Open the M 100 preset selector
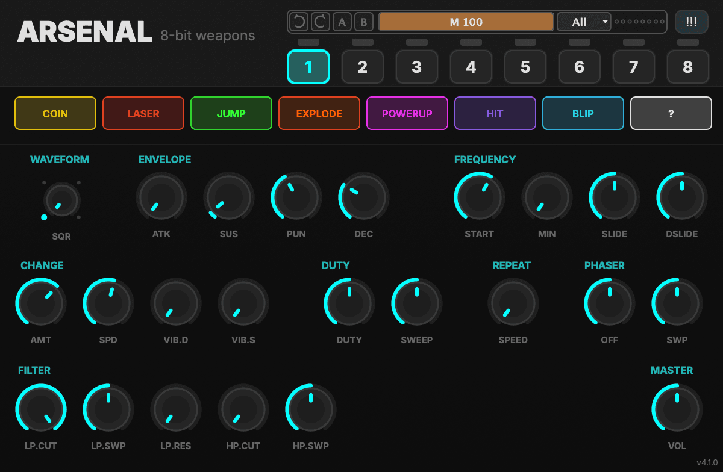 point(466,22)
